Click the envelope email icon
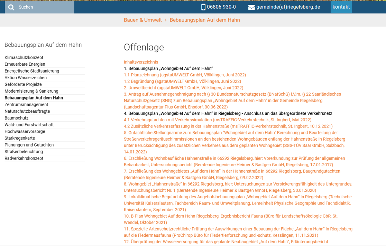 point(251,7)
